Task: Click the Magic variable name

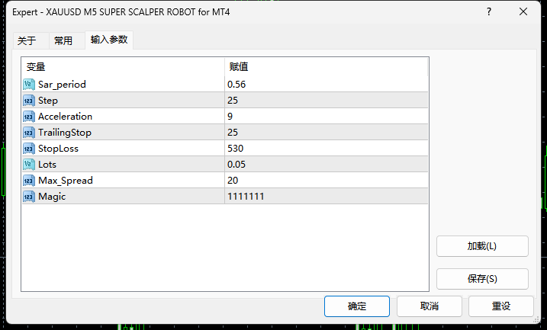Action: point(52,197)
